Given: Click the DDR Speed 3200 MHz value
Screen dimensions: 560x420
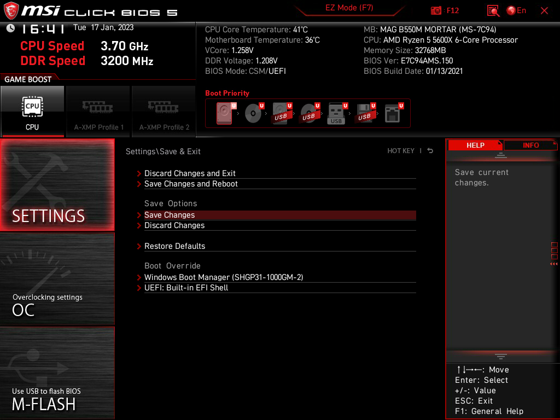Looking at the screenshot, I should 127,61.
